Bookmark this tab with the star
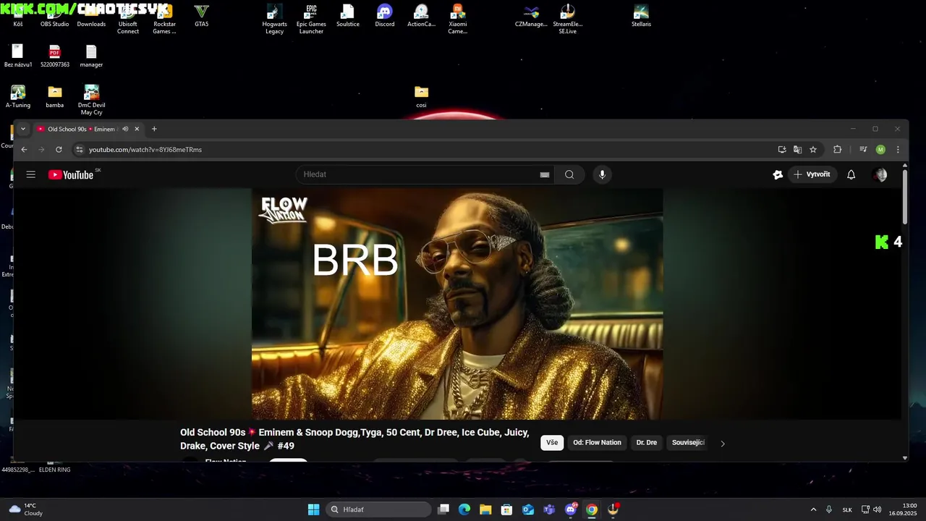Screen dimensions: 926x521 [813, 150]
